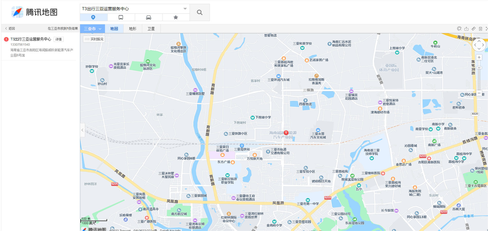Pan map left with compass arrow
The width and height of the screenshot is (488, 231).
pyautogui.click(x=475, y=45)
